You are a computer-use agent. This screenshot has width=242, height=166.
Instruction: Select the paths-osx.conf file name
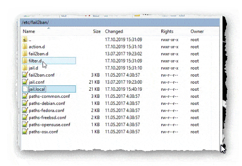coord(43,131)
